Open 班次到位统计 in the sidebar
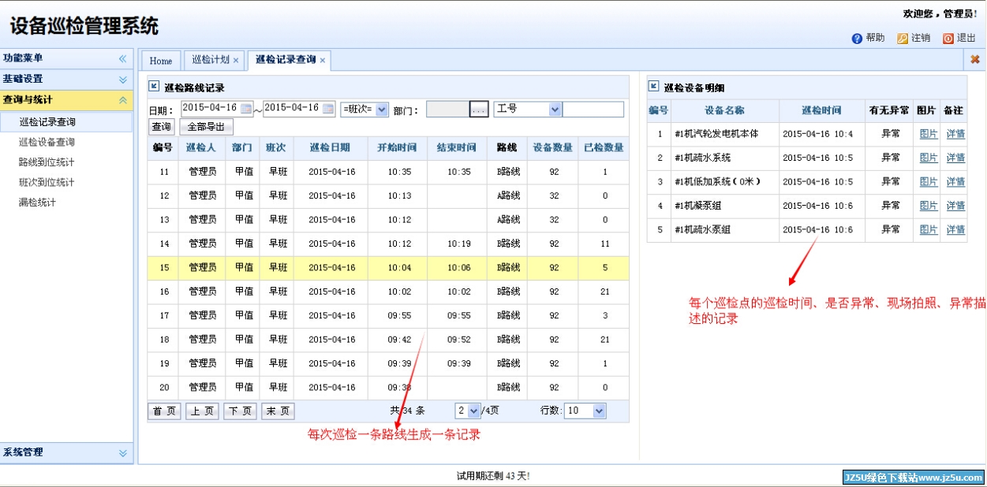The height and width of the screenshot is (487, 987). coord(47,183)
